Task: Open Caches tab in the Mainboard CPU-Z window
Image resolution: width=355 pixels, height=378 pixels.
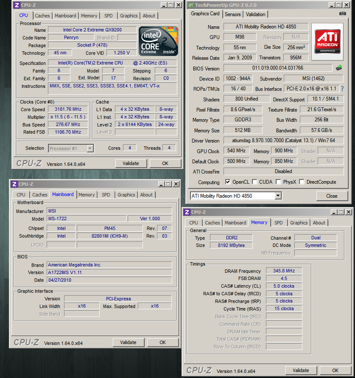Action: [40, 195]
